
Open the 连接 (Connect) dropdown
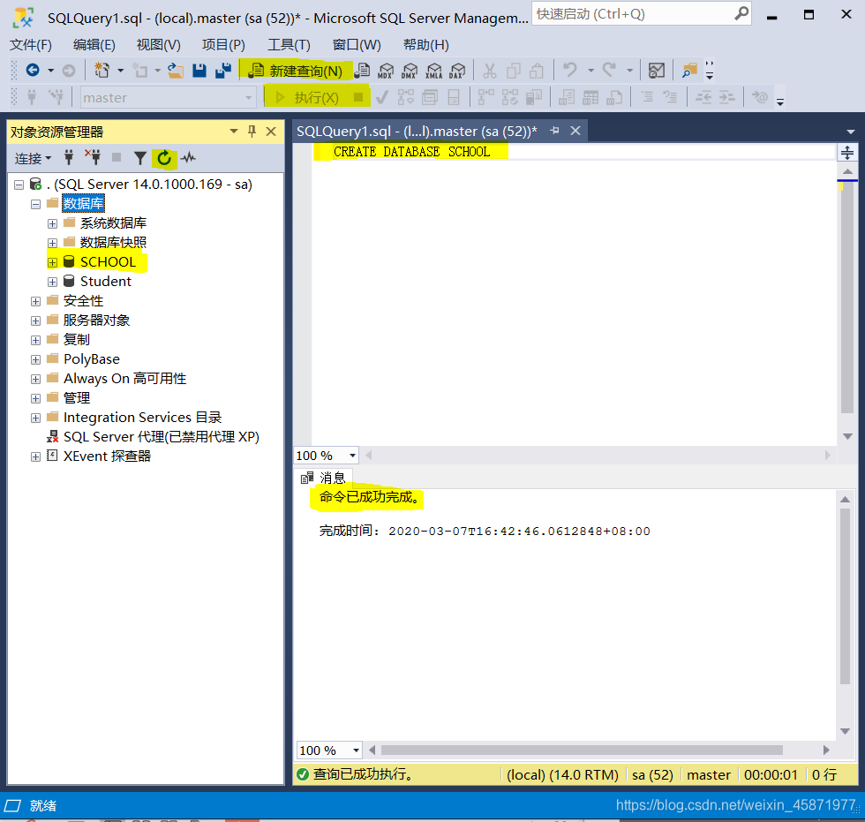tap(34, 158)
